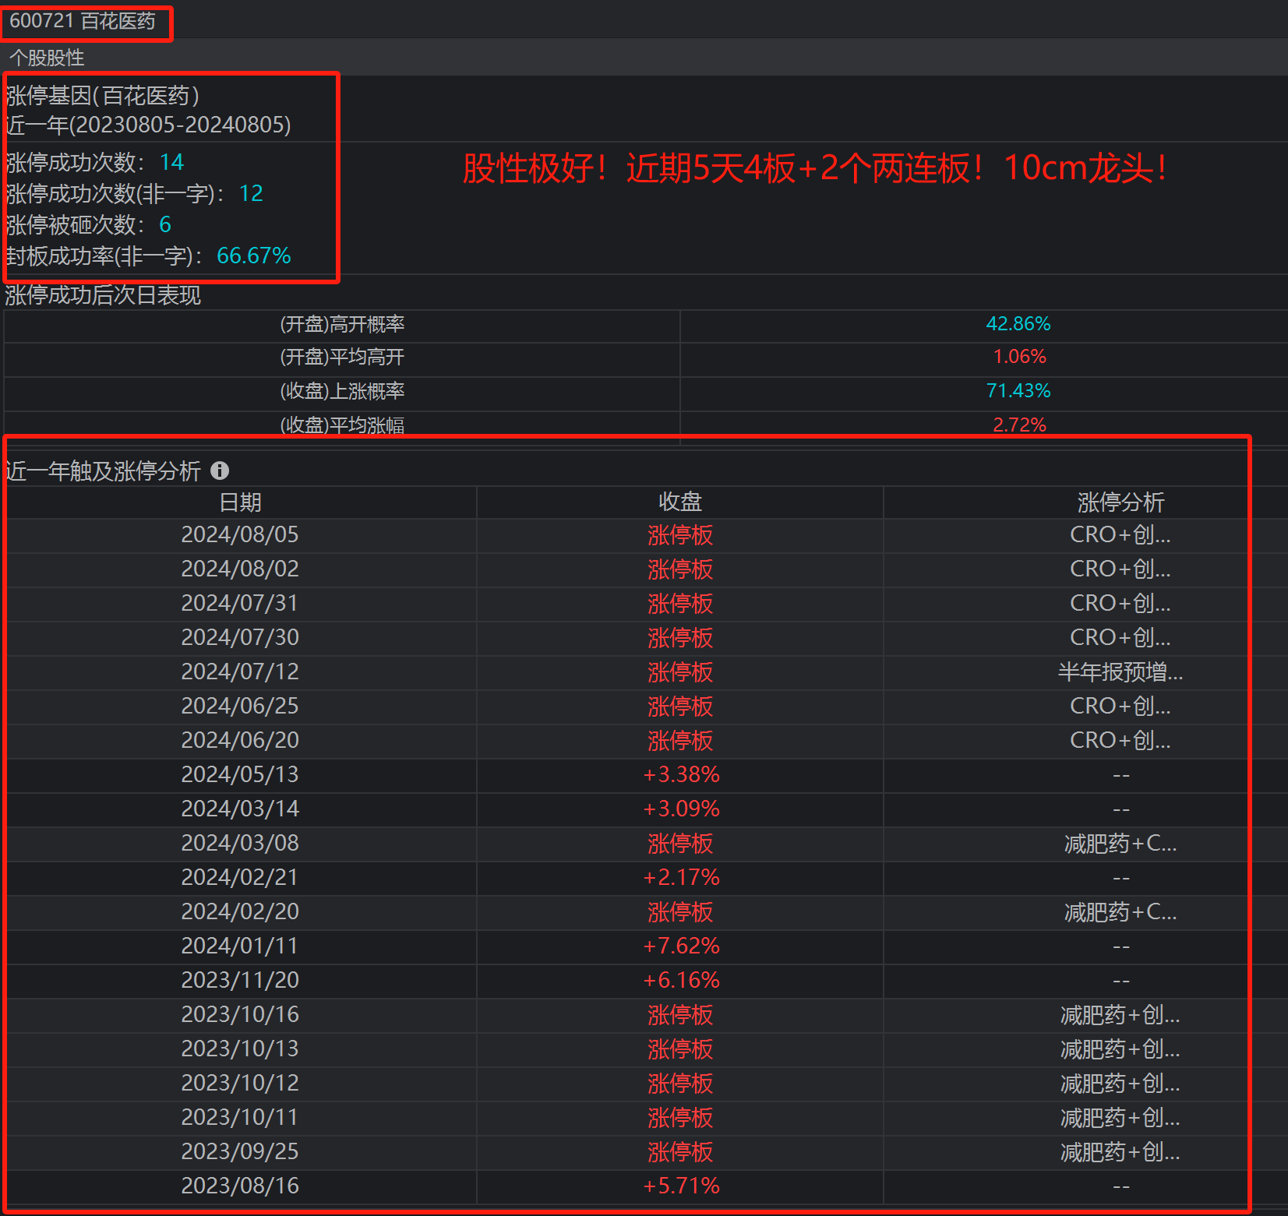Select the 2024/08/02 date cell
This screenshot has height=1216, width=1288.
pyautogui.click(x=240, y=569)
